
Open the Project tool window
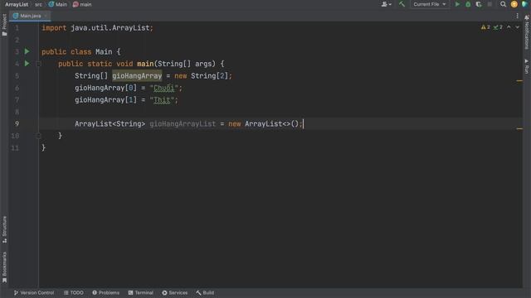point(4,25)
